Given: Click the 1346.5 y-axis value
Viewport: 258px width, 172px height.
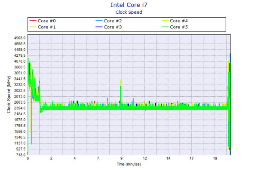Looking at the screenshot, I should point(20,137).
